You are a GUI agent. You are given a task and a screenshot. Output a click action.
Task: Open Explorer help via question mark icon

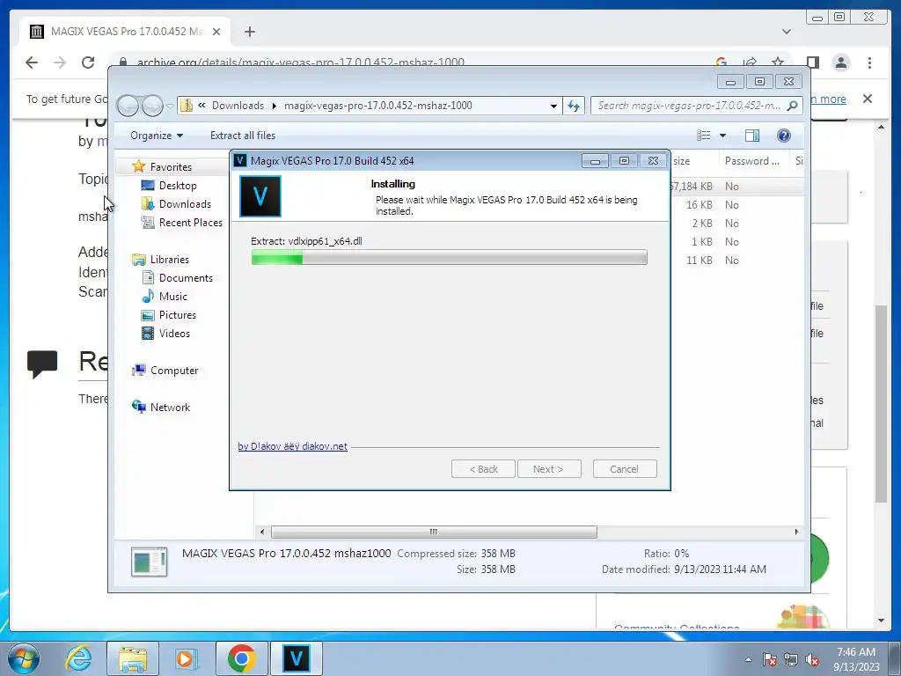783,136
